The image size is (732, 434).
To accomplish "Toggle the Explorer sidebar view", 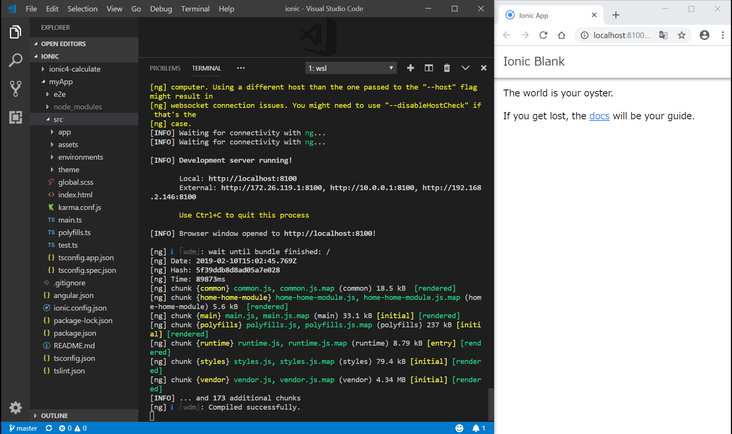I will pyautogui.click(x=15, y=32).
